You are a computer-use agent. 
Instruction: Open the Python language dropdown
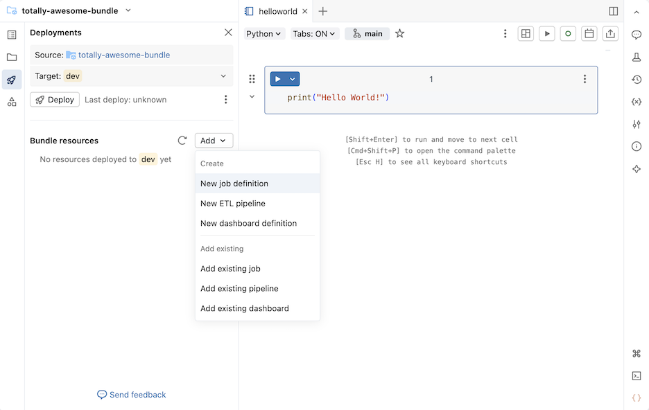pyautogui.click(x=264, y=33)
